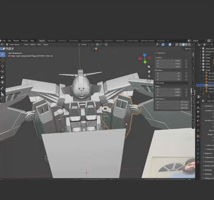Select the Measure ruler tool
This screenshot has width=214, height=200.
(x=2, y=94)
